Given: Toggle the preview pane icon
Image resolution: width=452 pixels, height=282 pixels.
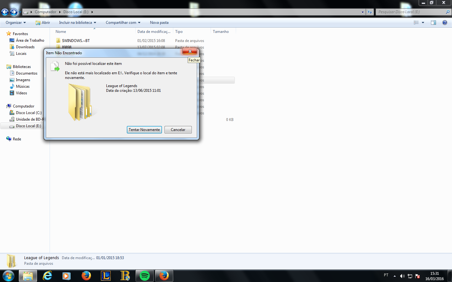Looking at the screenshot, I should [x=433, y=23].
